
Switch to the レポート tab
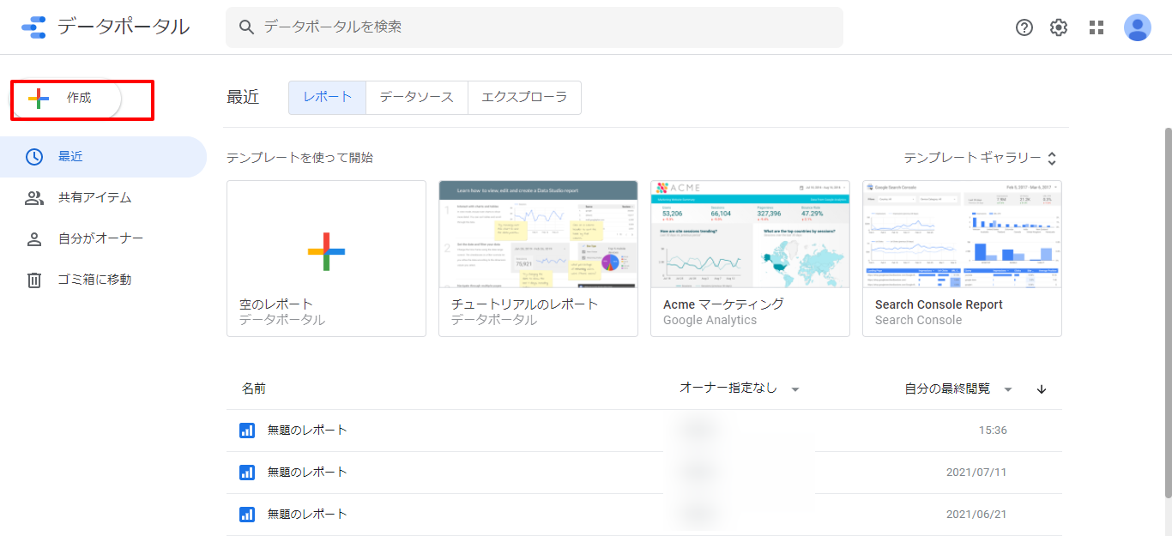[x=328, y=98]
